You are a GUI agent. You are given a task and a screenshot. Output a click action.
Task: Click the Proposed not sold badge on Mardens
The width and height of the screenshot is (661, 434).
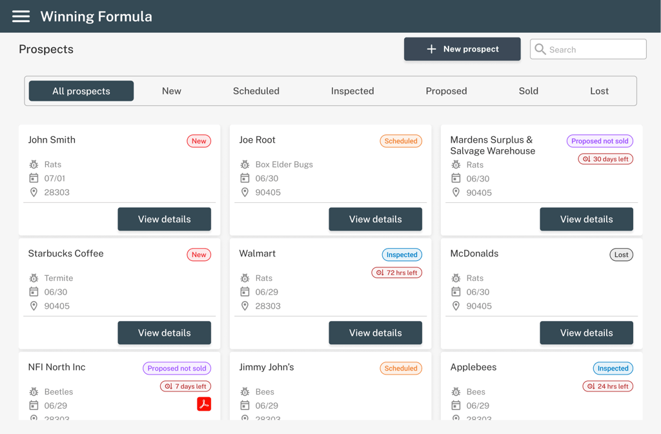point(600,141)
